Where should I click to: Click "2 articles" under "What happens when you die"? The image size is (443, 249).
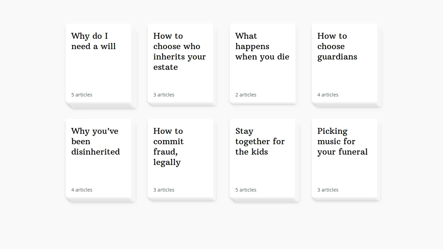[x=246, y=94]
